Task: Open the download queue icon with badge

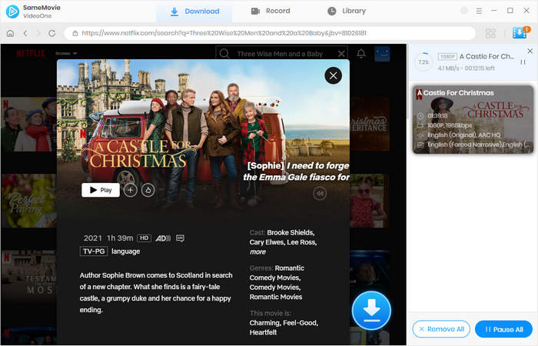Action: 520,32
